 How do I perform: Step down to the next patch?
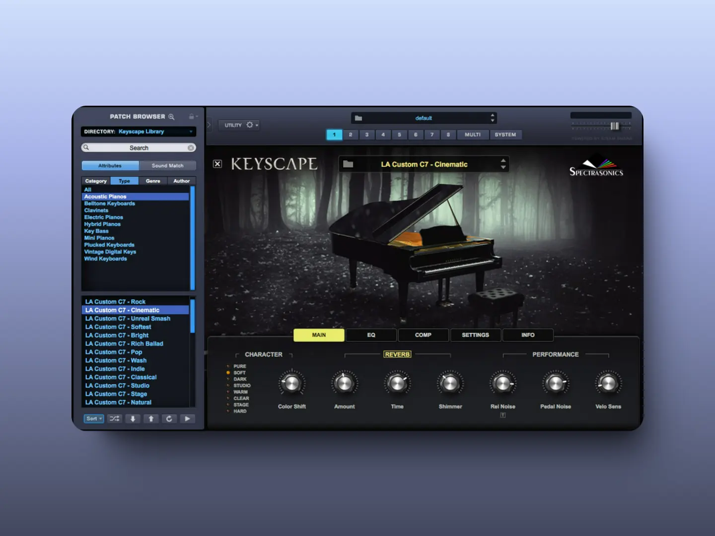pos(133,419)
